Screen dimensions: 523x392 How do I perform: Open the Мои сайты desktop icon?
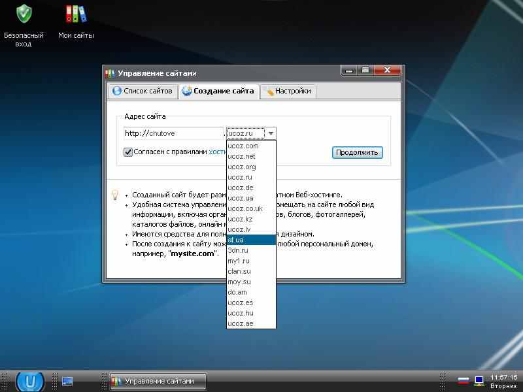[76, 22]
